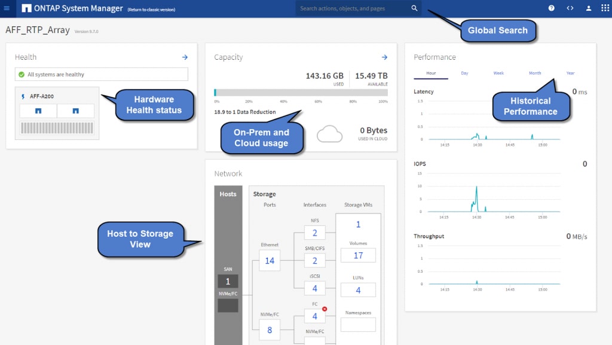Image resolution: width=612 pixels, height=345 pixels.
Task: Open the help question mark icon
Action: (551, 8)
